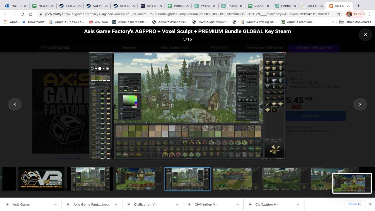Screen dimensions: 375x211
Task: Show the next gallery image
Action: coord(360,104)
